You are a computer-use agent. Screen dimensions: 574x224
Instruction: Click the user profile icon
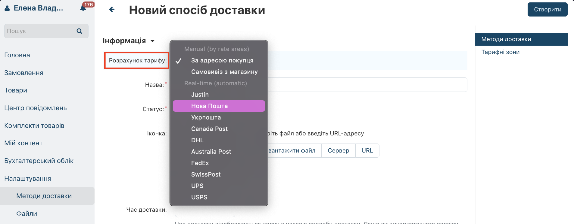pos(7,8)
